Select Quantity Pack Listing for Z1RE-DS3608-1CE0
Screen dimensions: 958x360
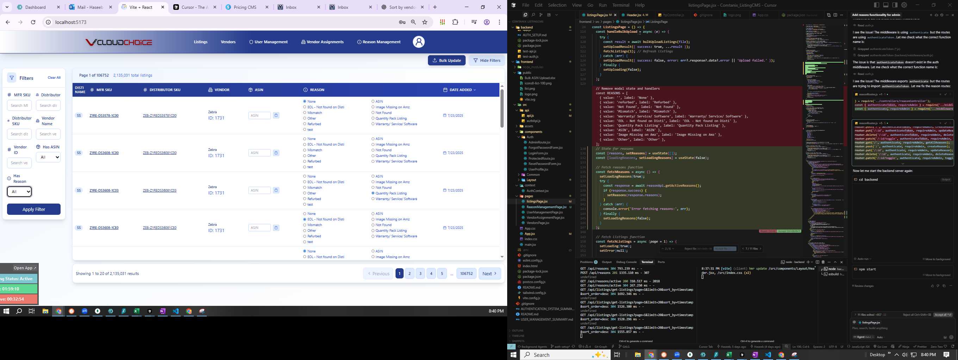click(373, 231)
